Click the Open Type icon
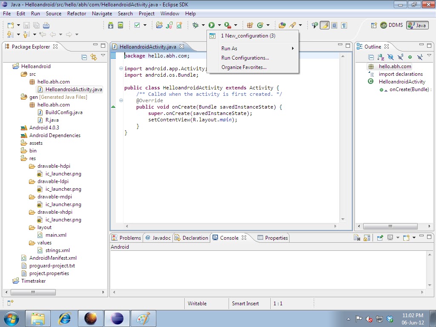This screenshot has width=436, height=327. (282, 25)
